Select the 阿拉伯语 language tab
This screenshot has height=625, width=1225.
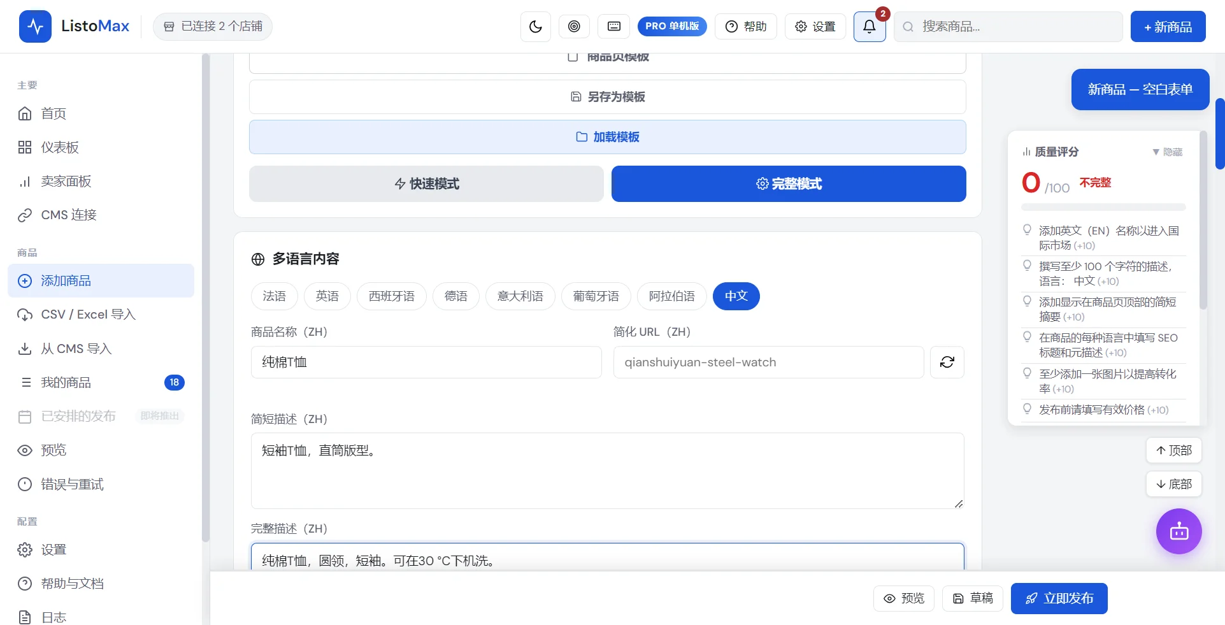pos(671,296)
